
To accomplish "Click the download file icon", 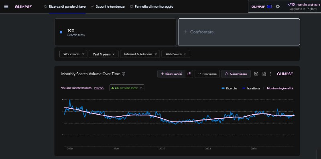I will pos(264,74).
